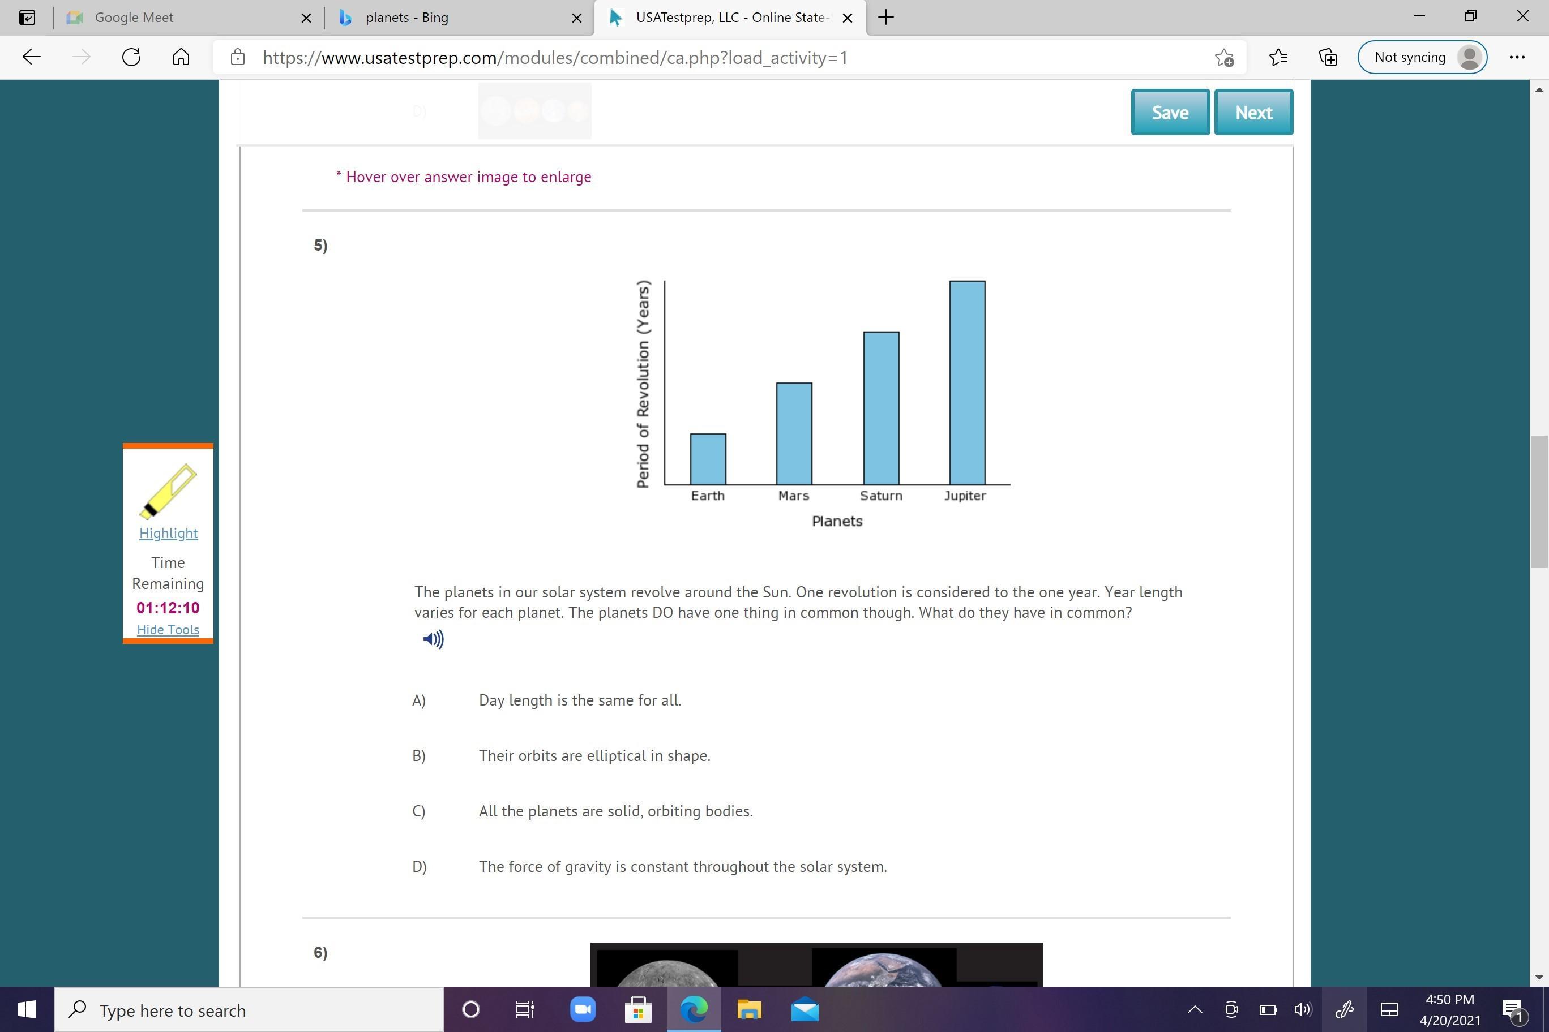This screenshot has height=1032, width=1549.
Task: Open Edge Settings and more menu
Action: click(1517, 57)
